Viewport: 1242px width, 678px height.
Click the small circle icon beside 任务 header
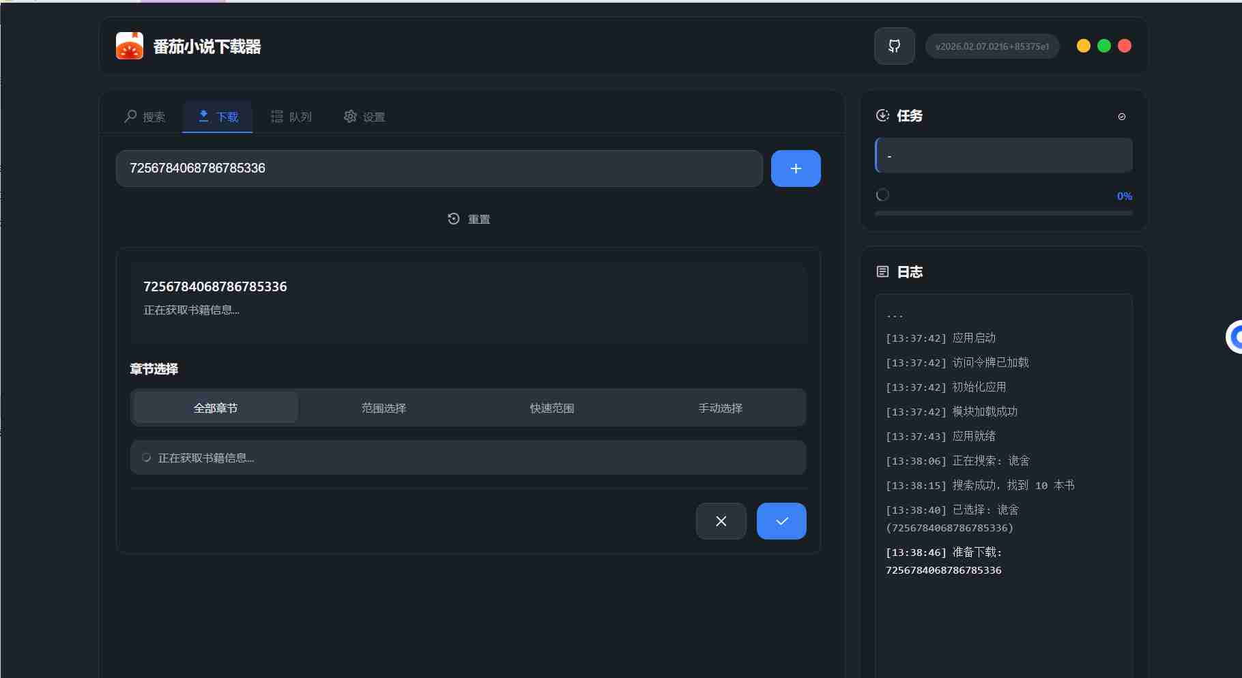click(1121, 117)
